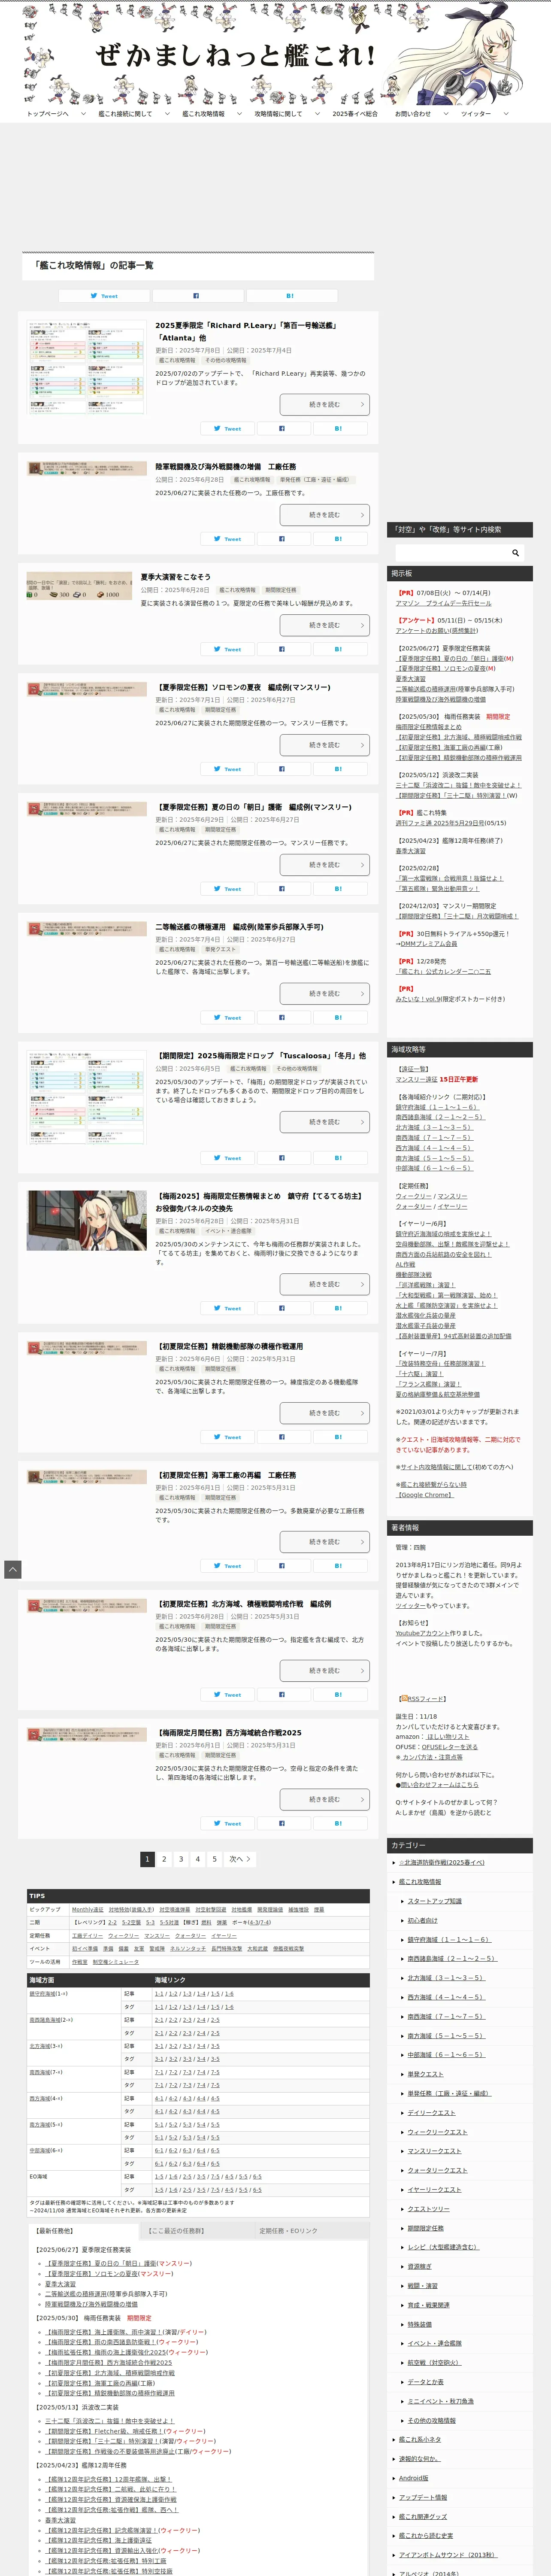
Task: Tweet the 夏季大演習をこなそう article
Action: [227, 649]
